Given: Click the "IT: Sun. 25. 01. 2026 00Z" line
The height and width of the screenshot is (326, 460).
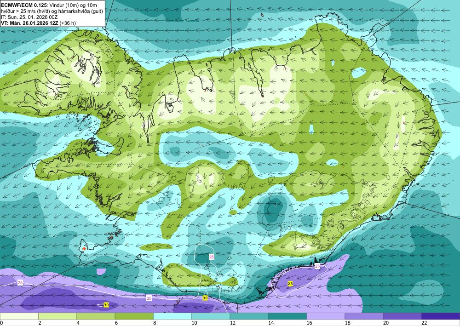Looking at the screenshot, I should pyautogui.click(x=29, y=17).
